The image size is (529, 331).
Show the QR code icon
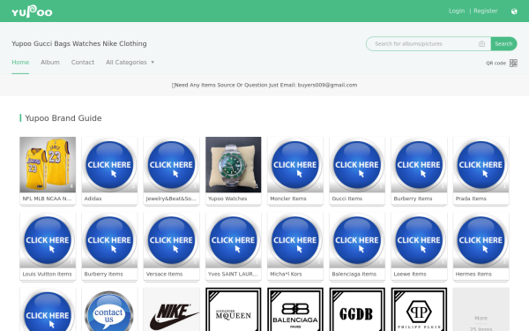(x=513, y=64)
